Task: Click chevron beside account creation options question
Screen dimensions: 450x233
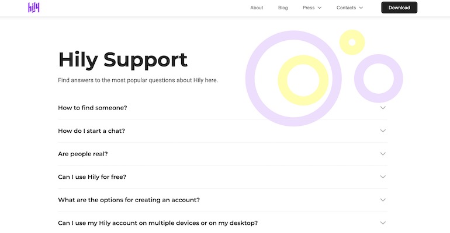Action: tap(383, 200)
